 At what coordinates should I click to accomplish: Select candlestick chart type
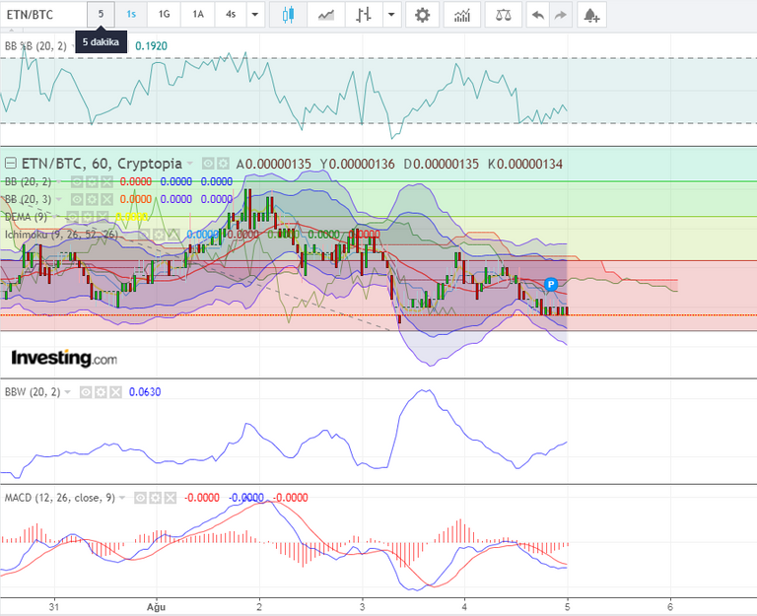pyautogui.click(x=288, y=15)
